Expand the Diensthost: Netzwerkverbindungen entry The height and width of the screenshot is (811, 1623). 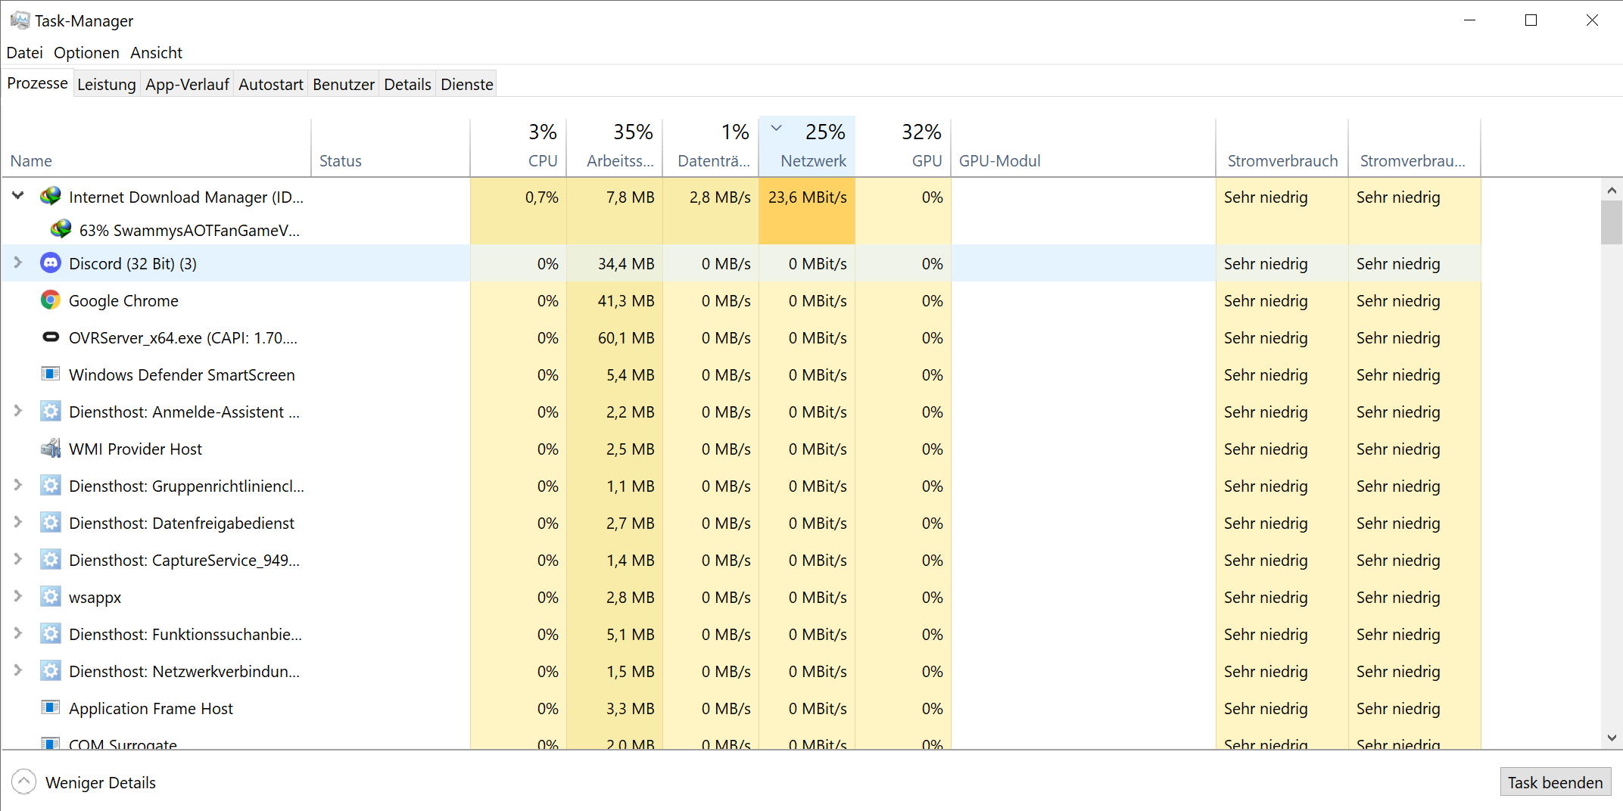click(18, 670)
